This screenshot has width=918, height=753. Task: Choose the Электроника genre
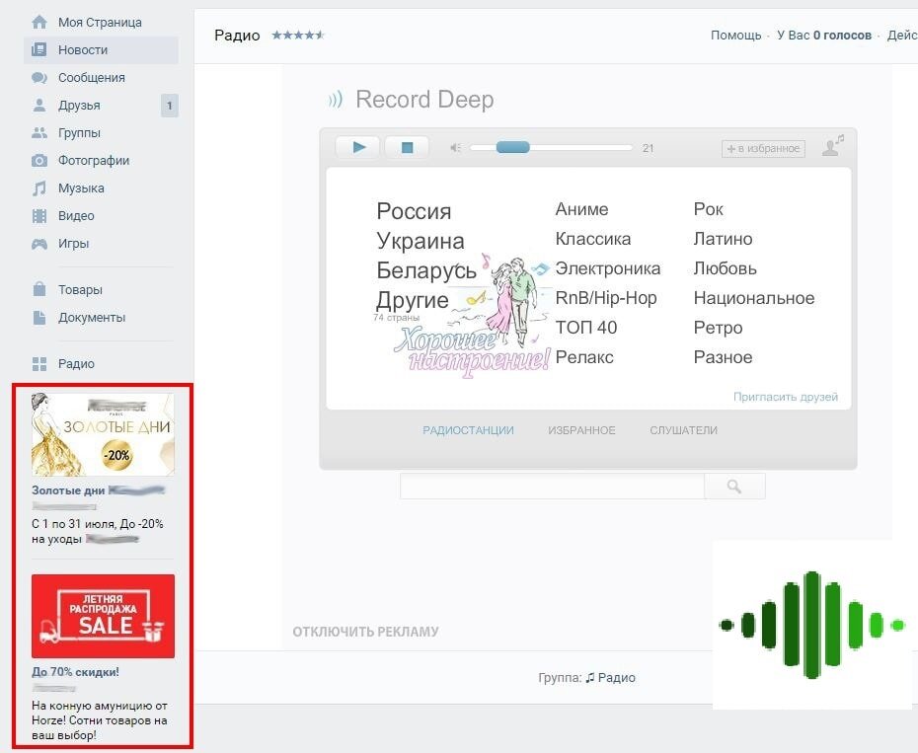(x=608, y=268)
